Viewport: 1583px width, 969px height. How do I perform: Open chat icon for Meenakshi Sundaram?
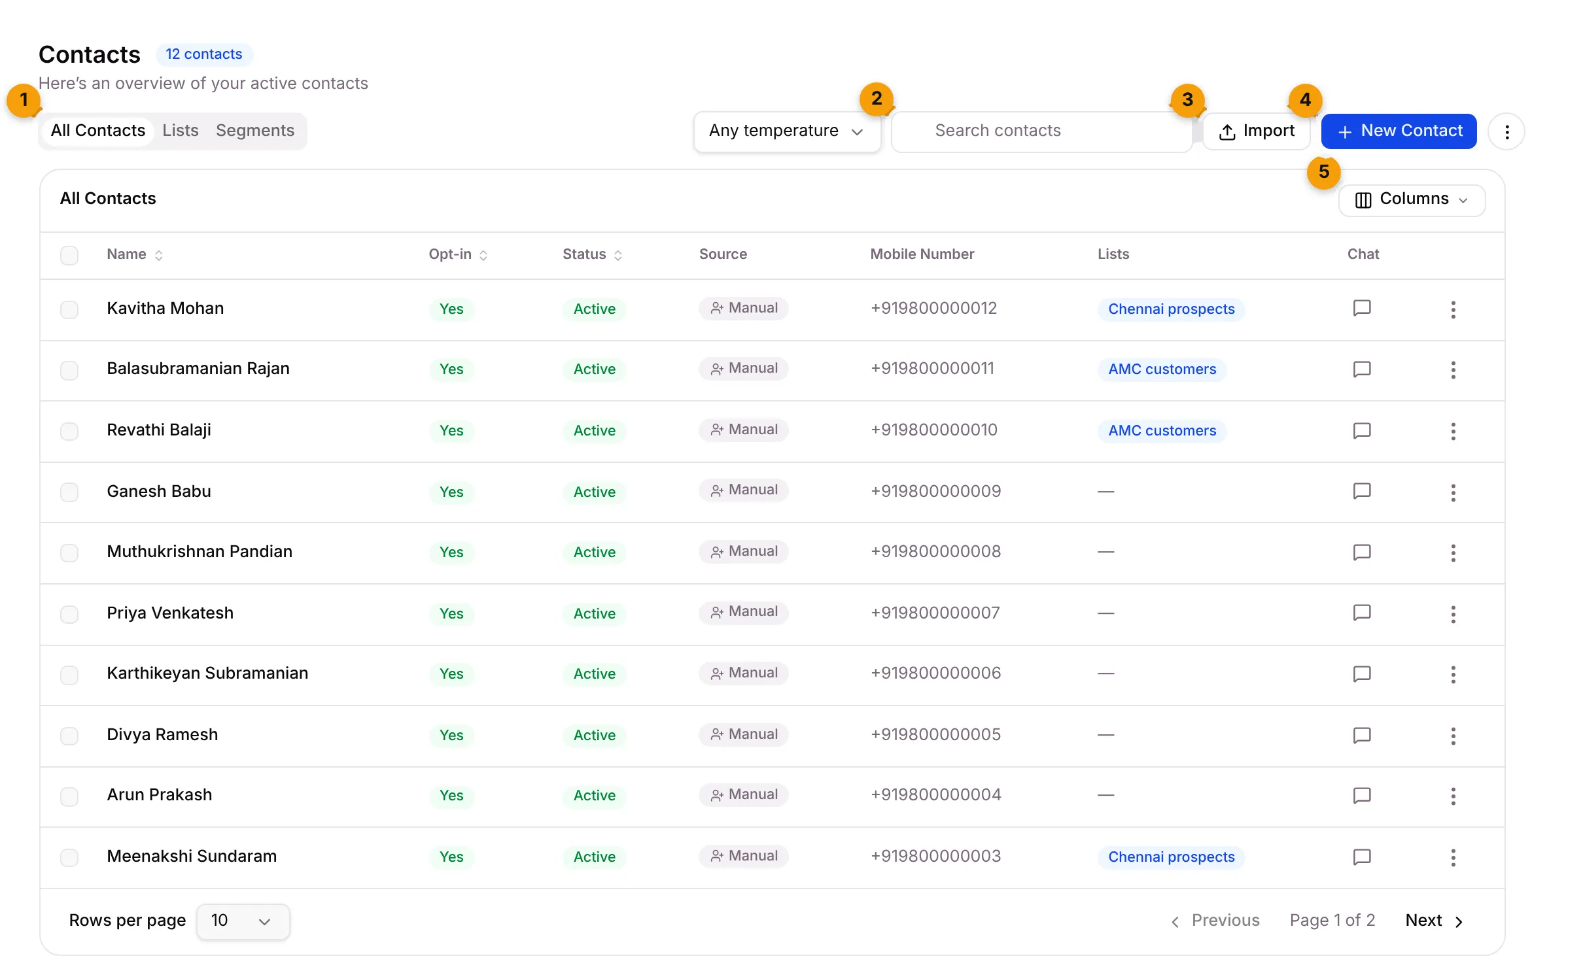pyautogui.click(x=1361, y=857)
